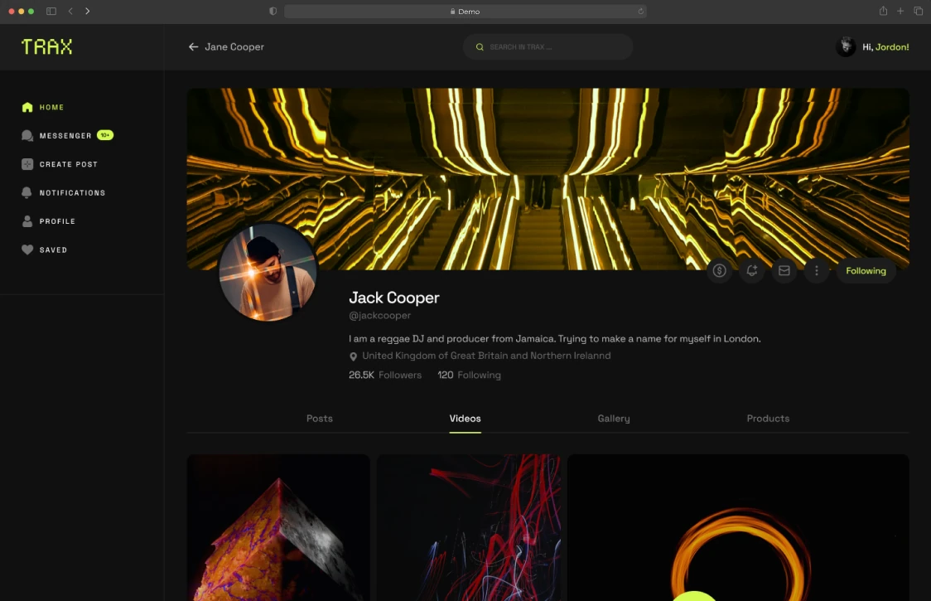Click Jordon's avatar in header
This screenshot has height=601, width=931.
click(x=846, y=46)
